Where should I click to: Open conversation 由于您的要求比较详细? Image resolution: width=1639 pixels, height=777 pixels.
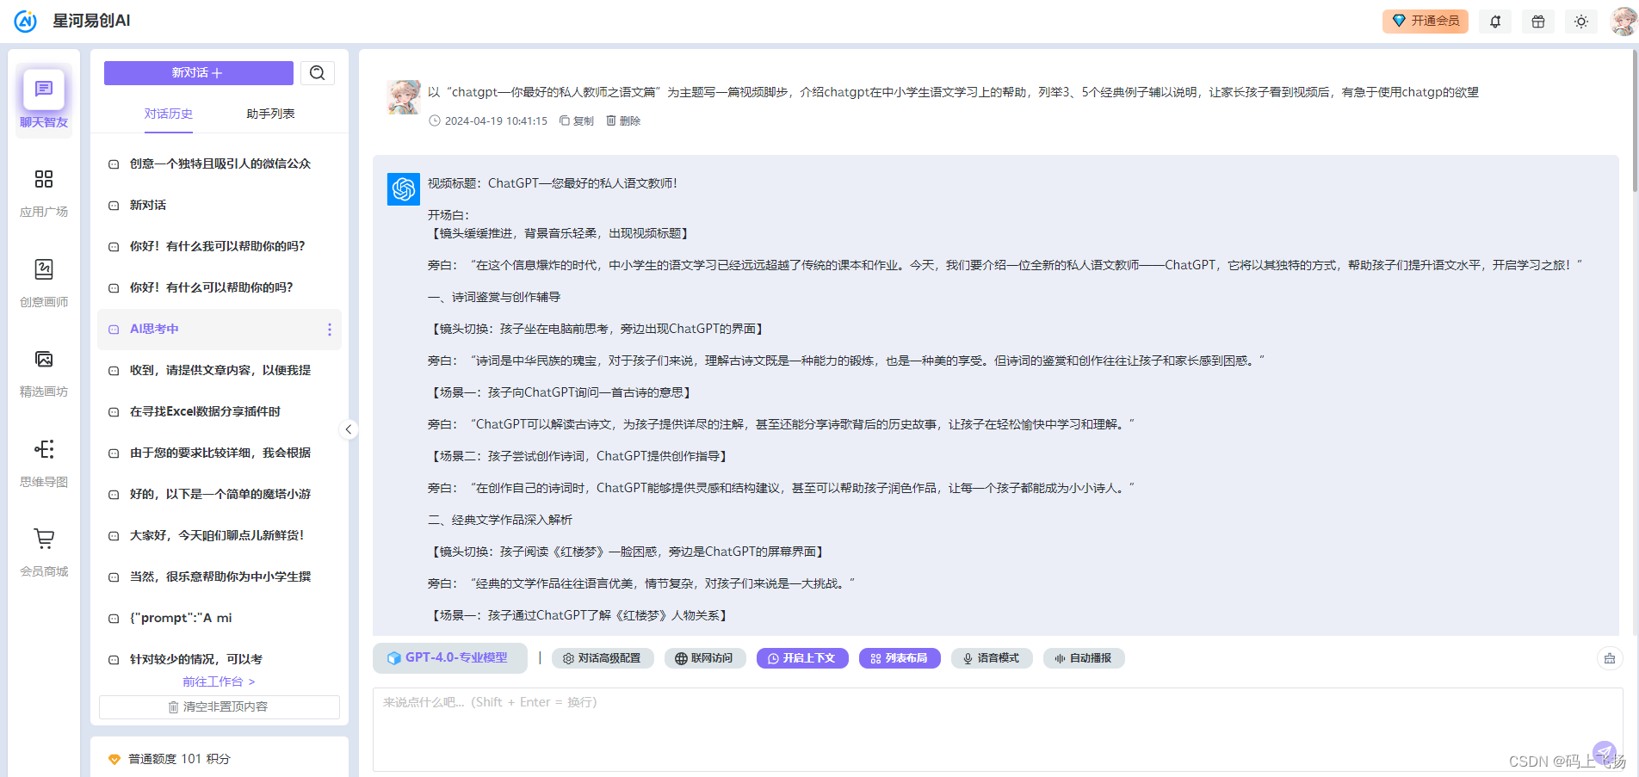pos(220,453)
